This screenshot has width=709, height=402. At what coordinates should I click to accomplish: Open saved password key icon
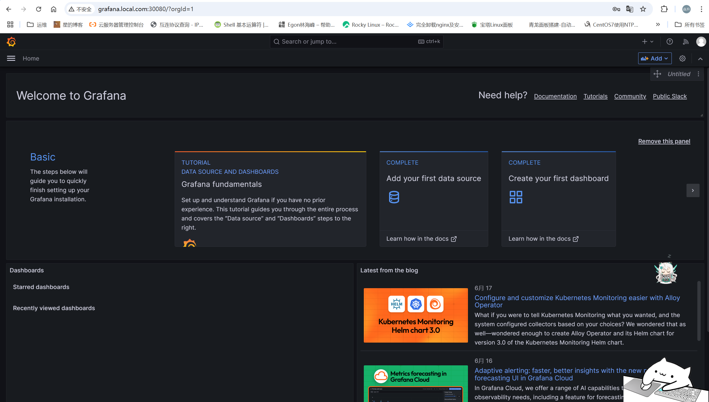coord(616,9)
